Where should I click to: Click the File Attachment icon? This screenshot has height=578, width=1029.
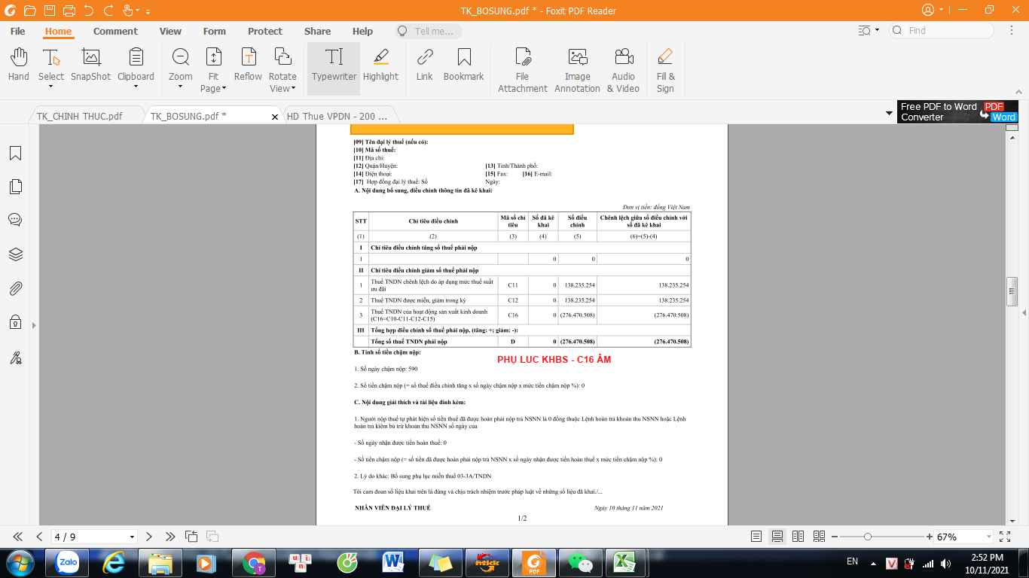(522, 69)
